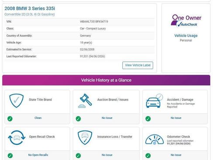The image size is (213, 160).
Task: Click the State Title Brand shield icon
Action: point(16,101)
